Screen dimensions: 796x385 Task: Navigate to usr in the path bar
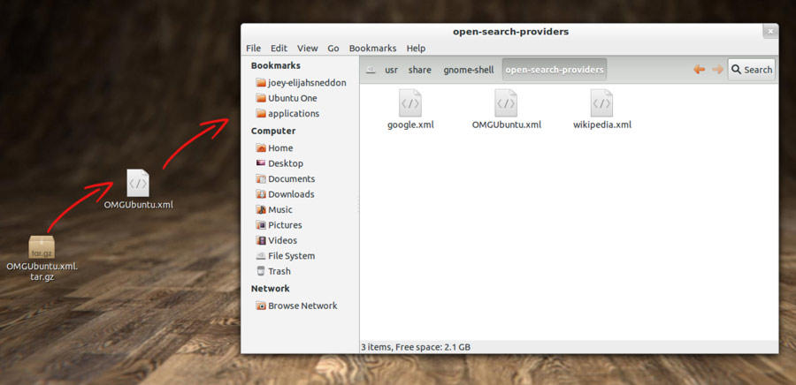pyautogui.click(x=391, y=70)
